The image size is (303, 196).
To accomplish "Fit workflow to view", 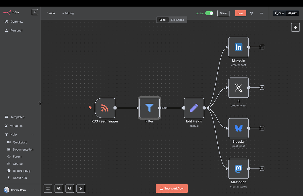I will (x=48, y=188).
